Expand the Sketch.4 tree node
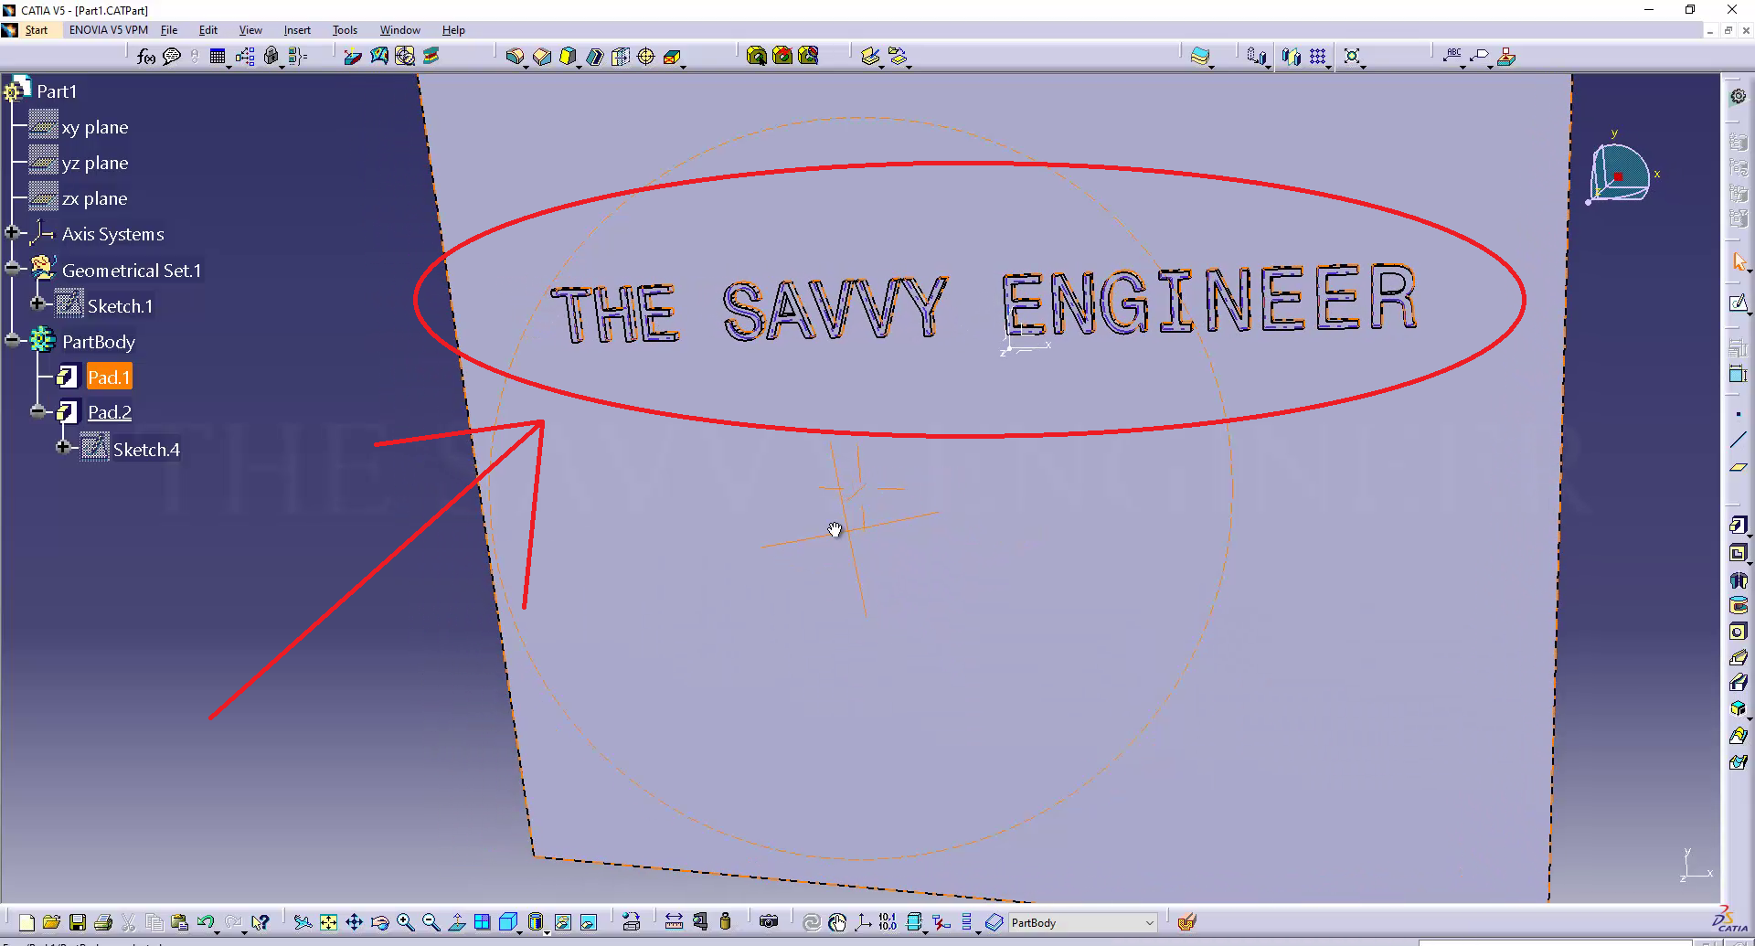Screen dimensions: 1755x946 coord(63,447)
